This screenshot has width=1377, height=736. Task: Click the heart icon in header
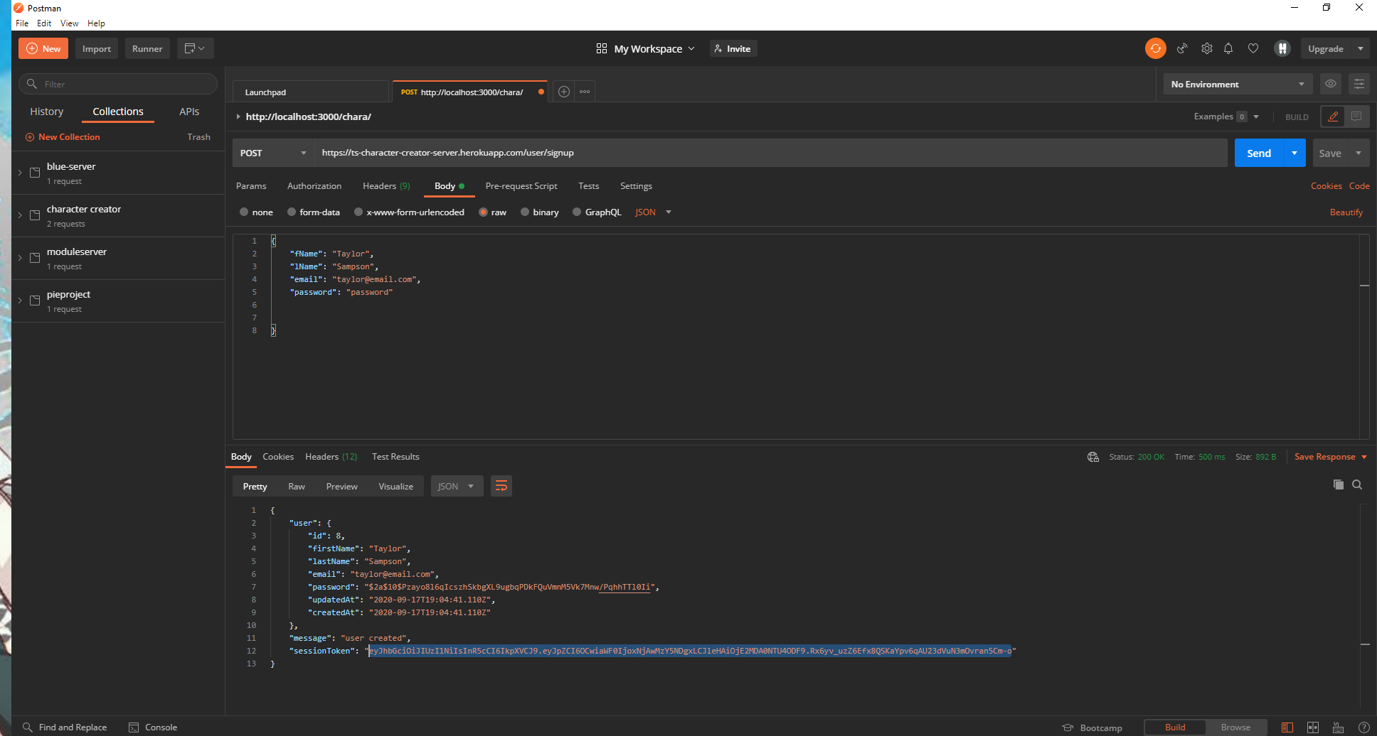tap(1253, 48)
